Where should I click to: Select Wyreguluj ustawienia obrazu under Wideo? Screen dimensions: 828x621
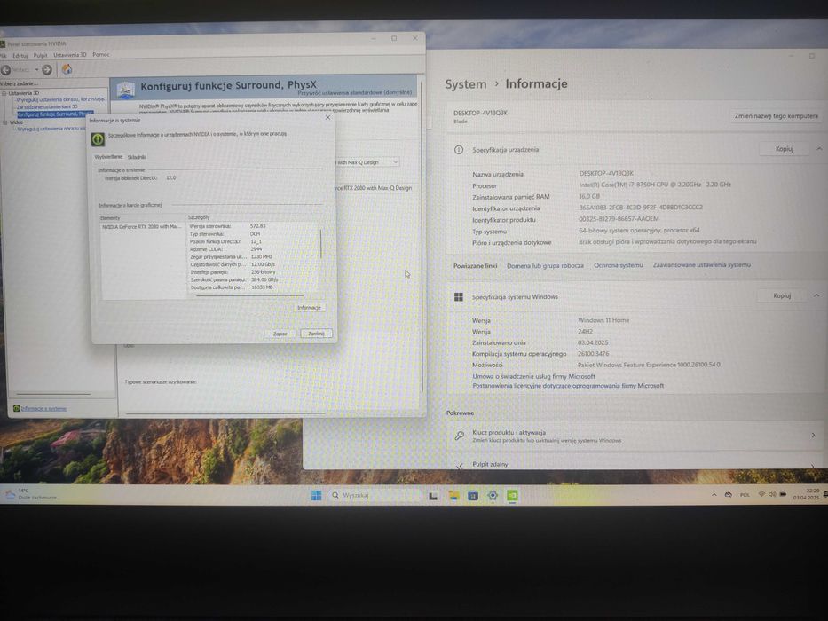pos(51,129)
